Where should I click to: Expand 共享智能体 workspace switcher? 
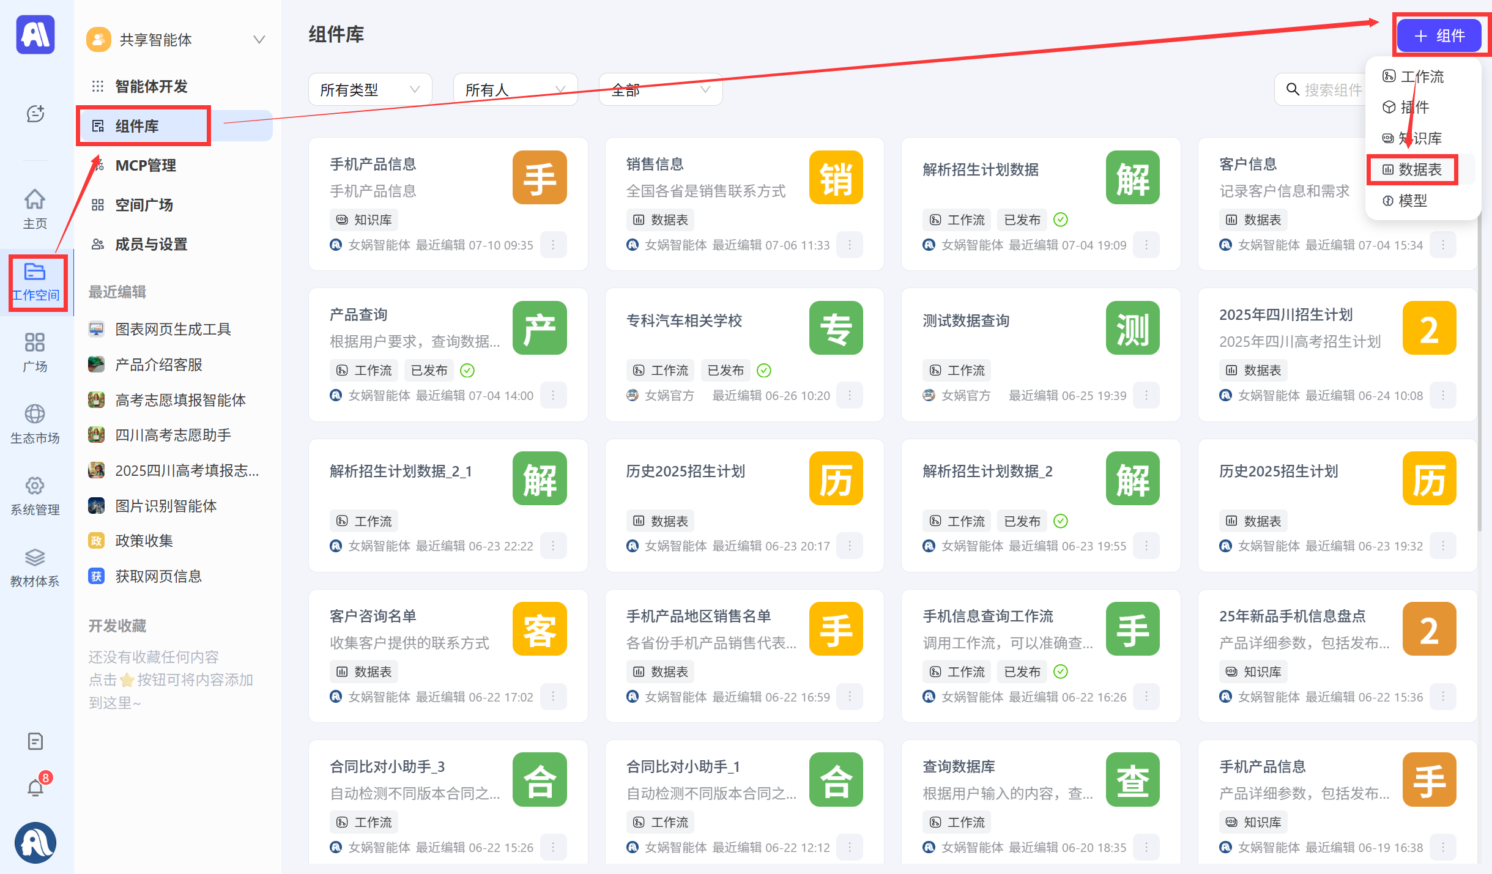tap(259, 40)
